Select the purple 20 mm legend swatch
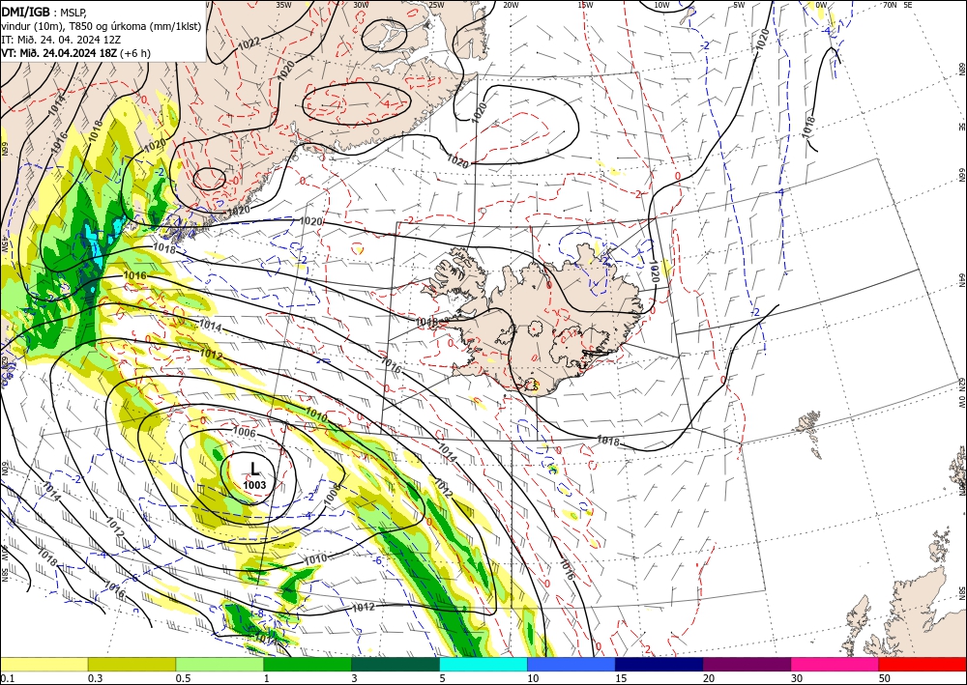Screen dimensions: 967x685 tap(747, 664)
